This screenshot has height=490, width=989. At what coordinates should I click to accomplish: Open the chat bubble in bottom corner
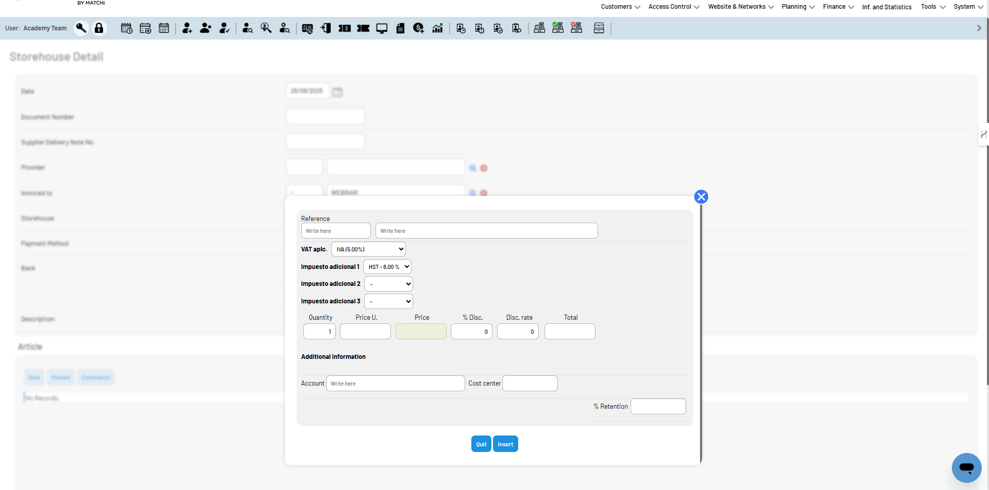pos(967,468)
